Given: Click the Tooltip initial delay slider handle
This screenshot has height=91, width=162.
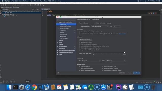Looking at the screenshot, I should pos(124,52).
